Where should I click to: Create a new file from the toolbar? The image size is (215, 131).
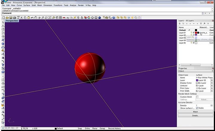(x=4, y=18)
